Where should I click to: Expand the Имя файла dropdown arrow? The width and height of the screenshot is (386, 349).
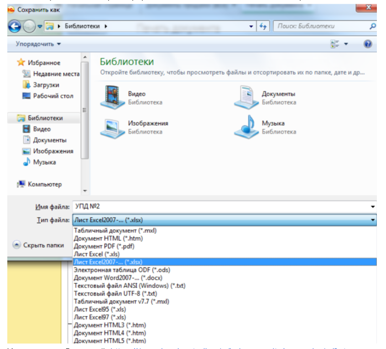coord(373,207)
